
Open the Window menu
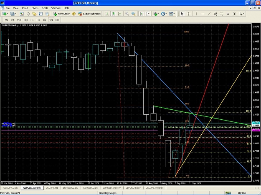point(56,8)
